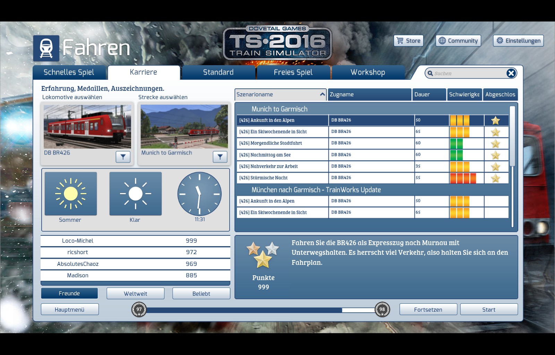The width and height of the screenshot is (555, 355).
Task: Click gold star on Stürmische Nacht row
Action: (496, 178)
